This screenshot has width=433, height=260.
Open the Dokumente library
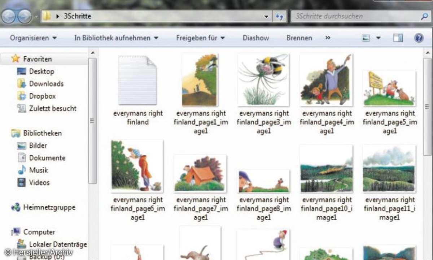click(47, 158)
